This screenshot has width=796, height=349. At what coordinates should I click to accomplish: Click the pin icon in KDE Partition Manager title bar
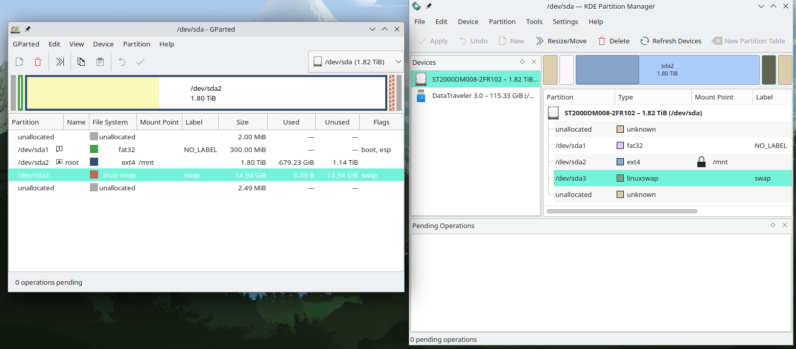click(429, 6)
